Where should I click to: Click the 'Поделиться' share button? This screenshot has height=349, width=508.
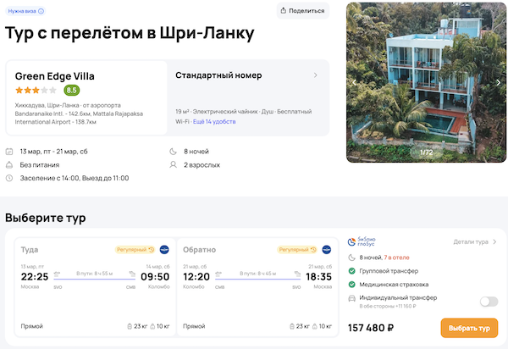click(303, 11)
